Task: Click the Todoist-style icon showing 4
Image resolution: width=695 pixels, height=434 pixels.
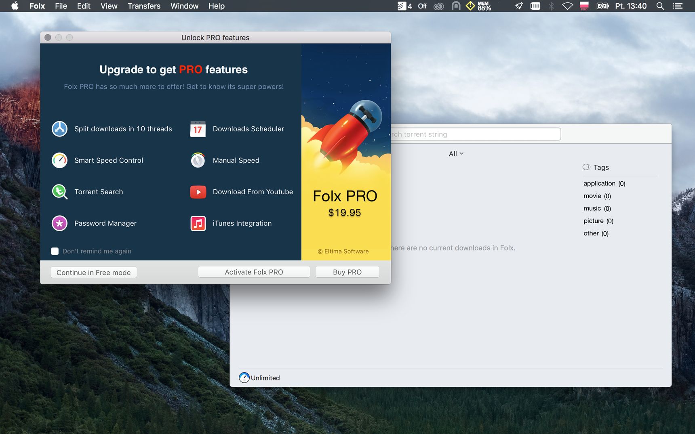Action: (x=404, y=6)
